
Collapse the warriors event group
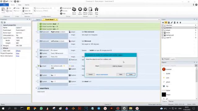pyautogui.click(x=39, y=88)
